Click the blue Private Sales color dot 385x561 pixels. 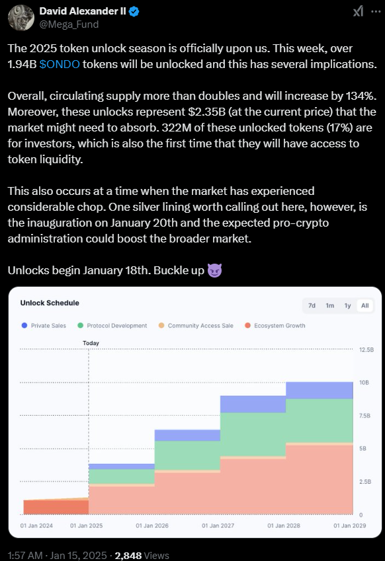24,325
